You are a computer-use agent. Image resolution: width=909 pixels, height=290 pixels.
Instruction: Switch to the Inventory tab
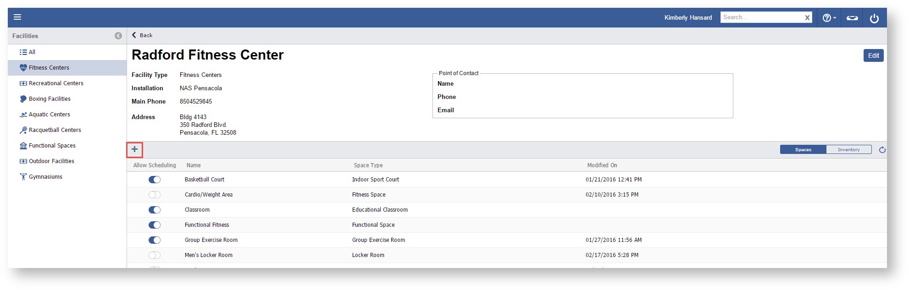848,150
